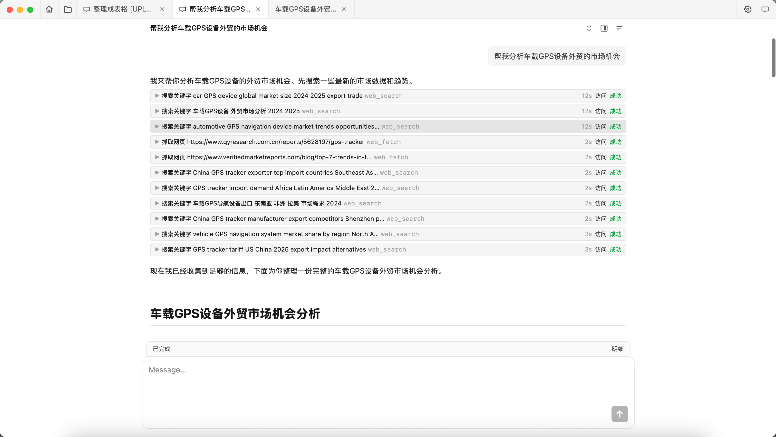Click 访问 on the 车载GPS设备 外贸市场分析 row
Screen dimensions: 776x437
(x=600, y=111)
